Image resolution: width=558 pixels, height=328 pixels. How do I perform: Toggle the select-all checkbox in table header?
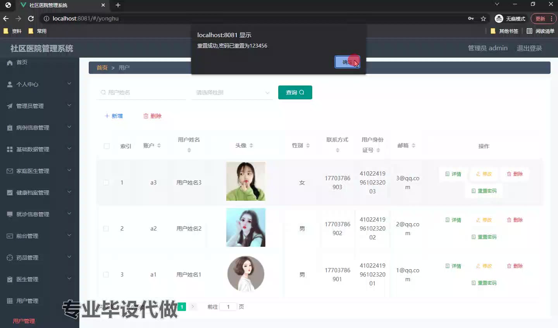(107, 146)
